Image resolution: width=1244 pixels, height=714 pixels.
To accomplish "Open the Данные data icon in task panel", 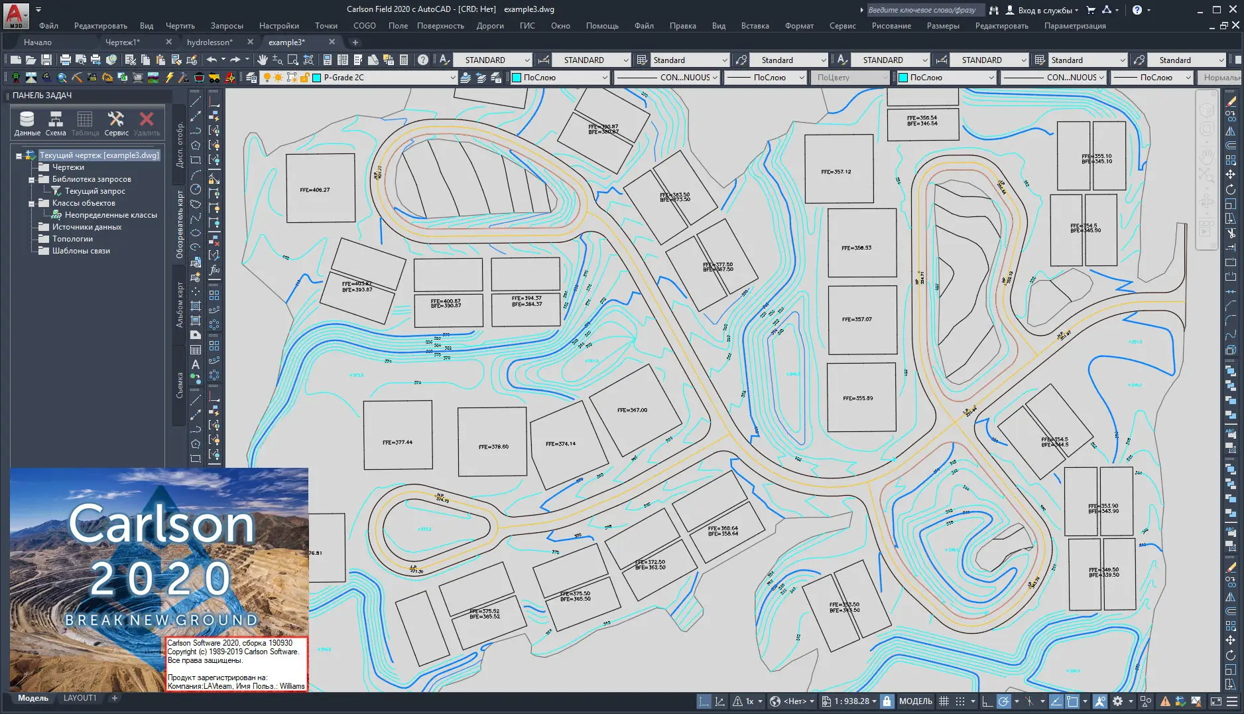I will [x=27, y=123].
